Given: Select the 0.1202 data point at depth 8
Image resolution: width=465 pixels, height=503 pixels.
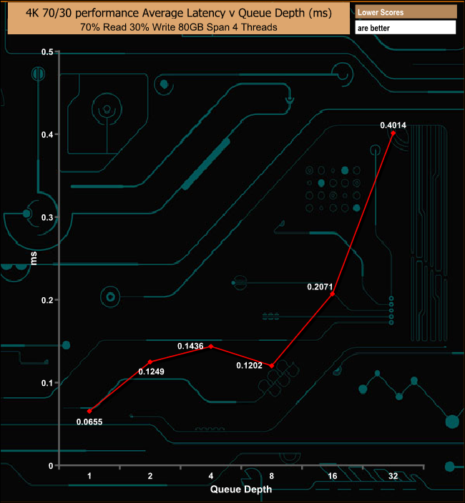Looking at the screenshot, I should 272,366.
